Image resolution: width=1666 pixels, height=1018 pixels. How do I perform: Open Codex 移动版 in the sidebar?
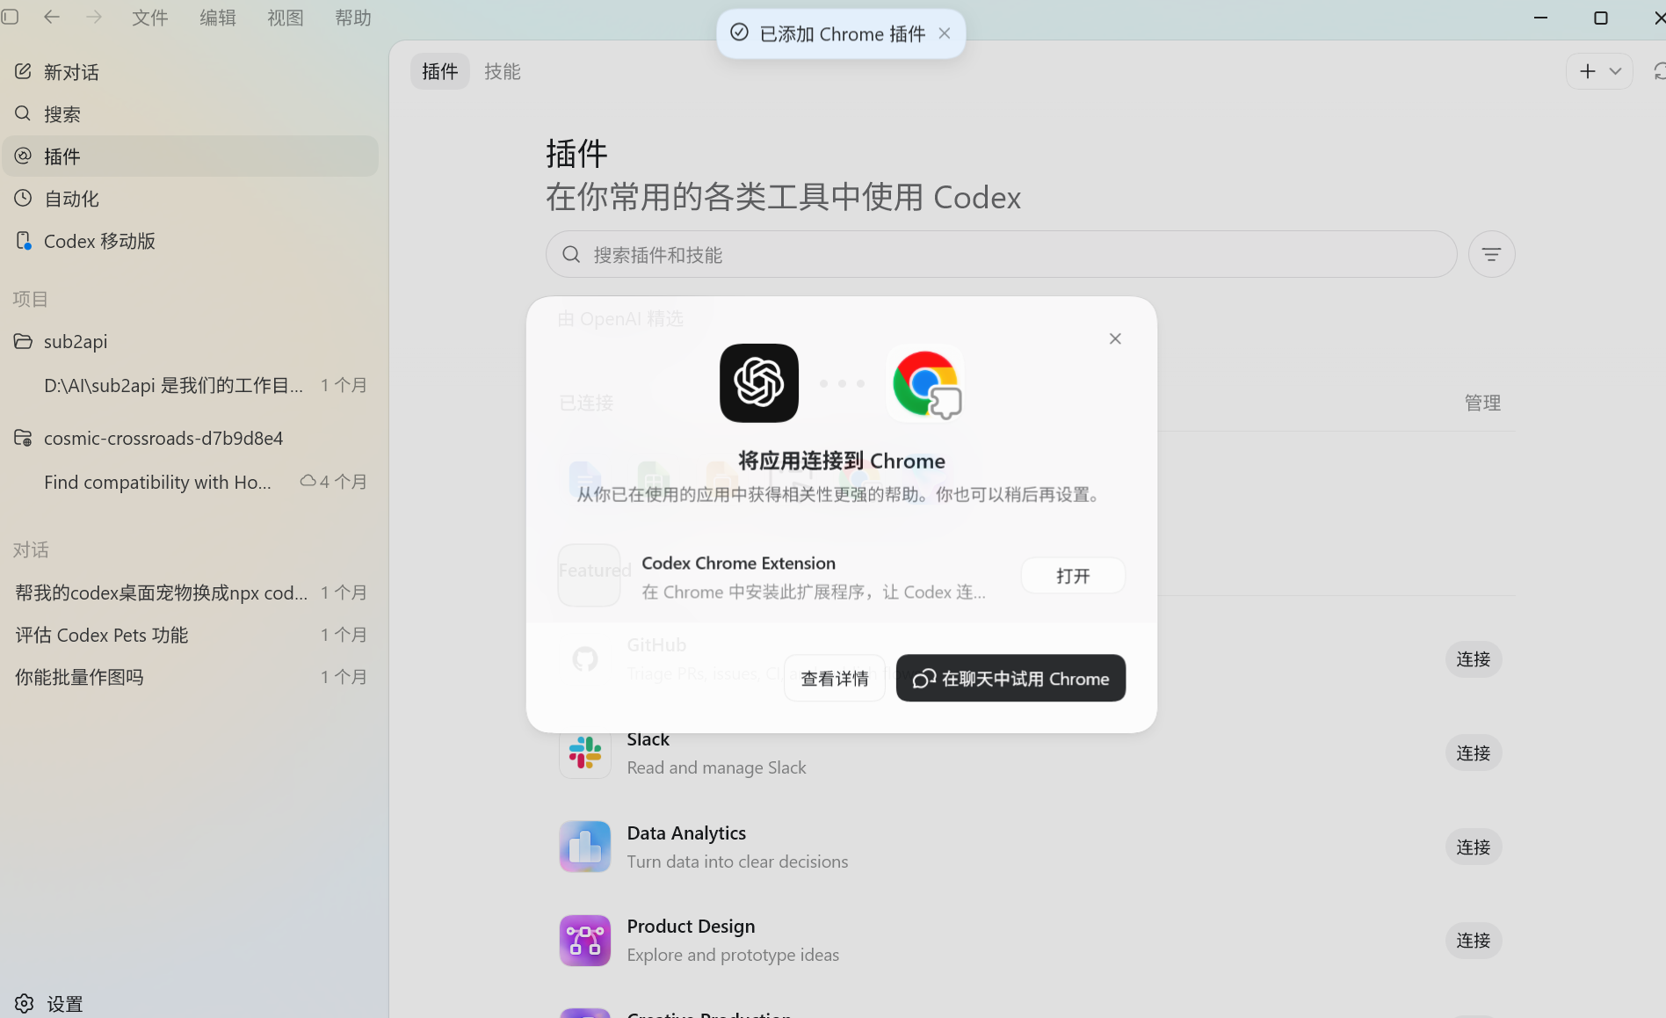[190, 241]
